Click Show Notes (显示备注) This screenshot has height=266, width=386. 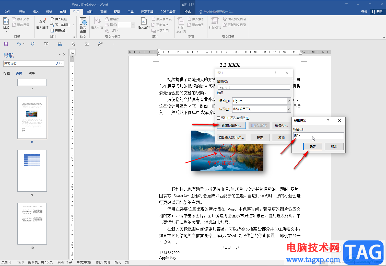pyautogui.click(x=59, y=31)
